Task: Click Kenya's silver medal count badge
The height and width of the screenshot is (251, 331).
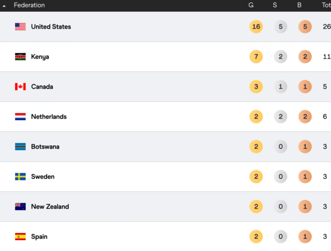Action: pyautogui.click(x=280, y=57)
